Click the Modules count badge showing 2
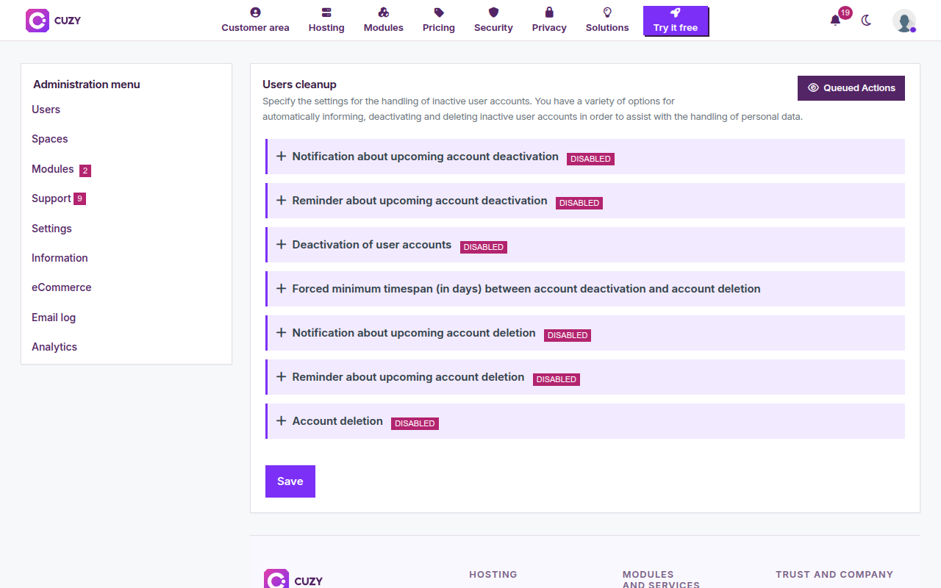This screenshot has height=588, width=941. (85, 171)
